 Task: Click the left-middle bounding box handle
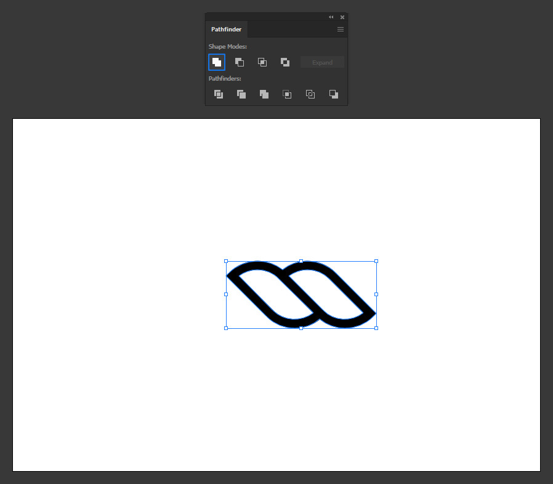click(x=226, y=294)
